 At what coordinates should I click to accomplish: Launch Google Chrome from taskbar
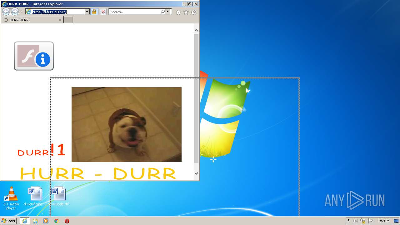pyautogui.click(x=56, y=221)
